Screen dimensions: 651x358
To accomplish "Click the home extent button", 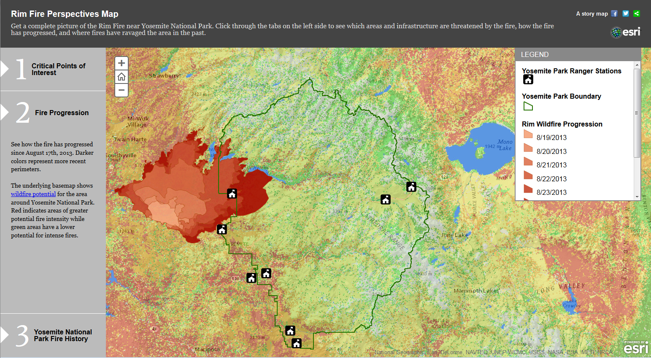I will coord(121,77).
